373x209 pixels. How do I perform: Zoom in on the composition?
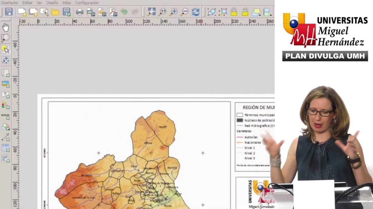pyautogui.click(x=174, y=12)
